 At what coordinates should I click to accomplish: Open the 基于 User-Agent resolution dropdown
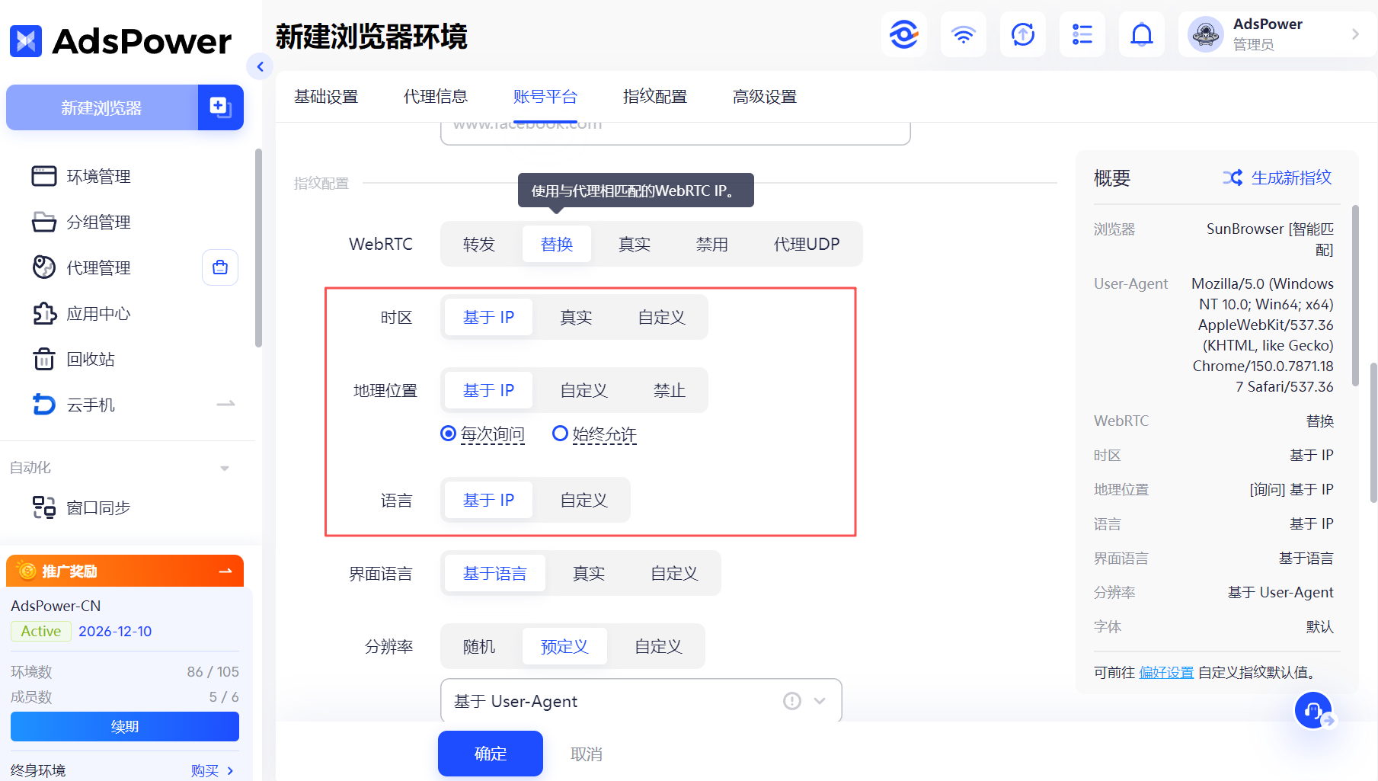tap(641, 701)
